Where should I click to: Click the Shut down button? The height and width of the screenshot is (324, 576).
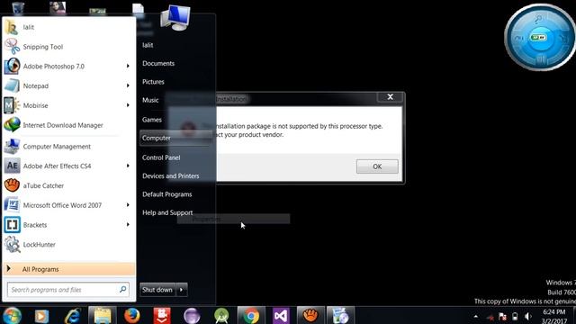(x=157, y=290)
